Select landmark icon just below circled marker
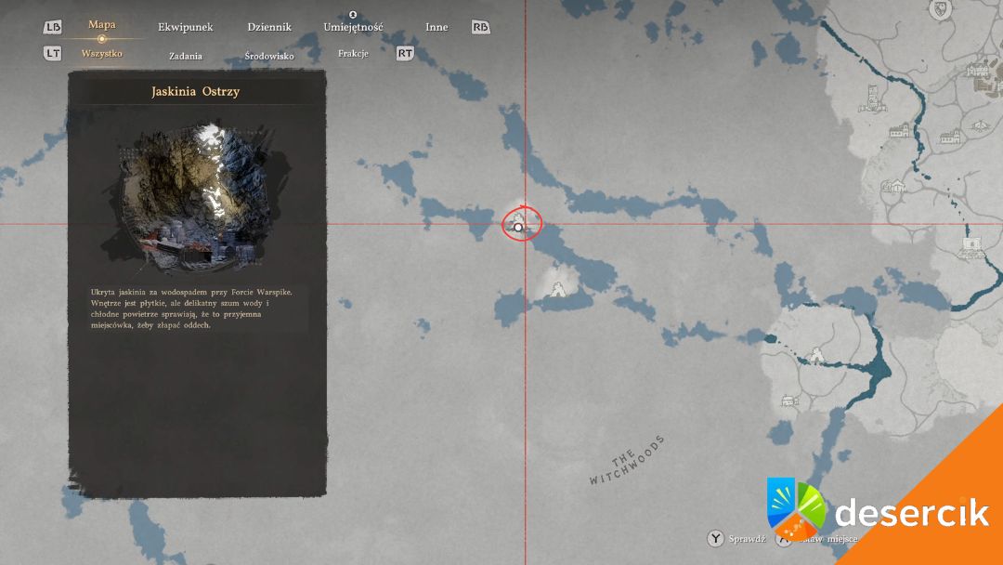This screenshot has height=565, width=1003. pyautogui.click(x=559, y=291)
